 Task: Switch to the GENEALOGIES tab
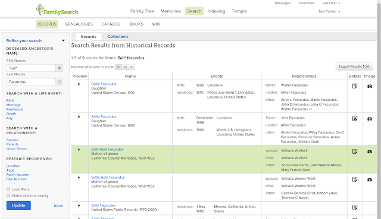(x=79, y=24)
